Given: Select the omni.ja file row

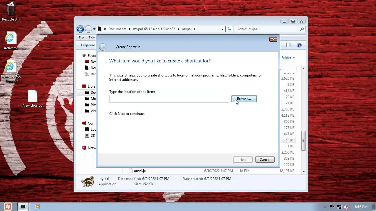Looking at the screenshot, I should [212, 171].
